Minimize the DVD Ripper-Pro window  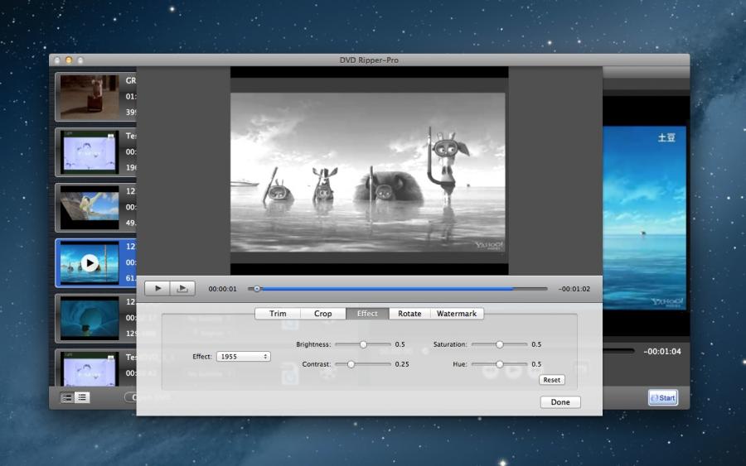coord(69,60)
